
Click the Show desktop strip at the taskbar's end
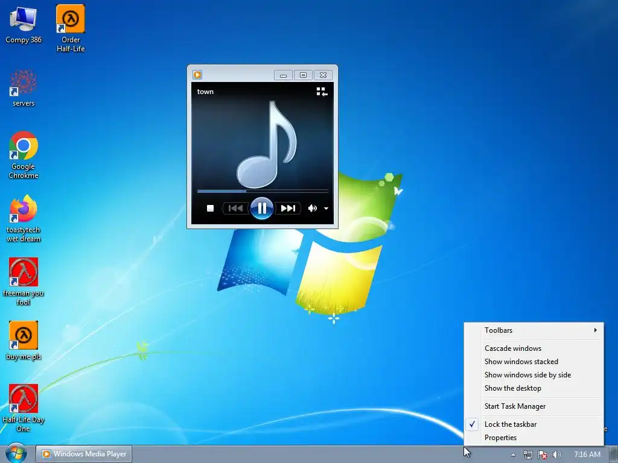click(x=614, y=455)
